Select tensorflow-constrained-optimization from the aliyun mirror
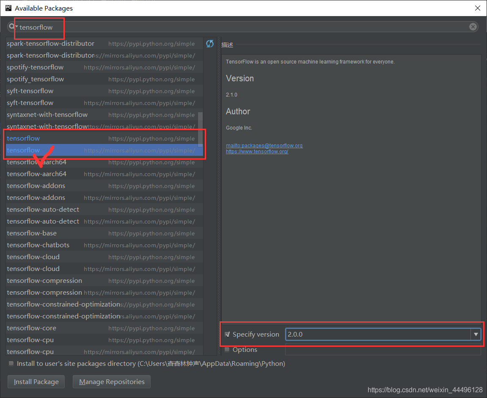 pyautogui.click(x=105, y=316)
